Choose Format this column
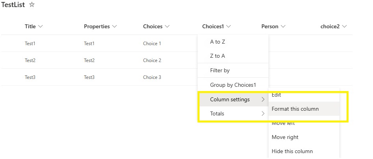Image resolution: width=373 pixels, height=159 pixels. (295, 109)
